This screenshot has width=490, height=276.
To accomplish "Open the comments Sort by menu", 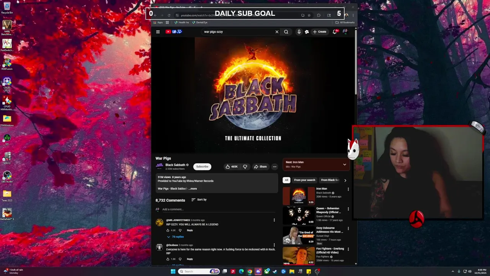I will coord(199,200).
